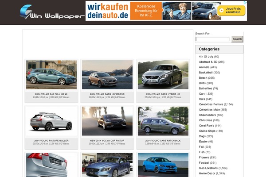Click the Search button

tap(237, 39)
